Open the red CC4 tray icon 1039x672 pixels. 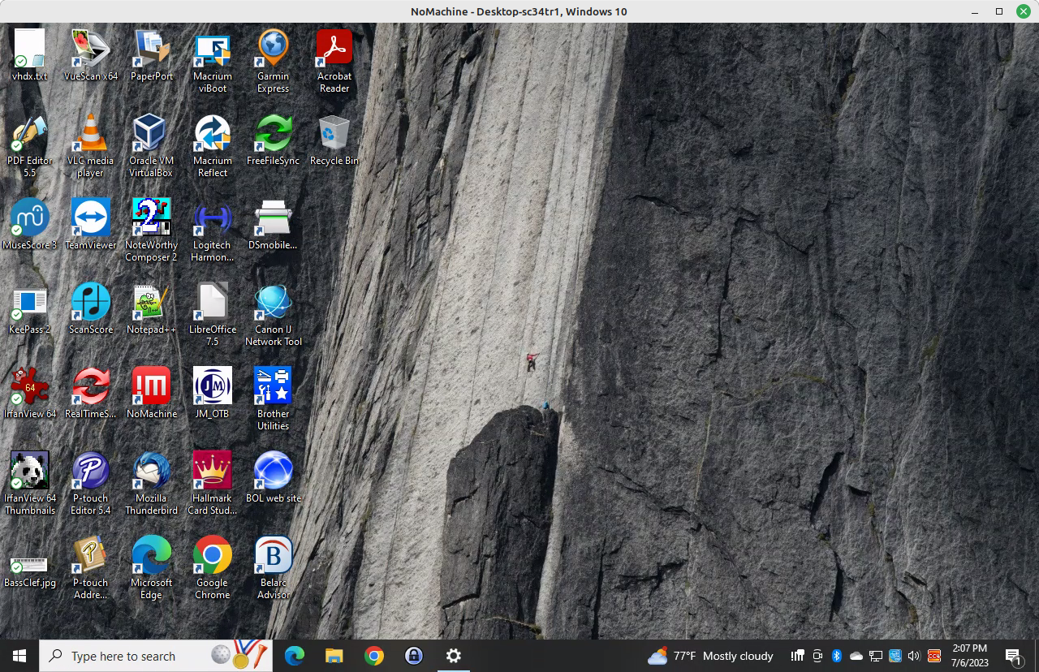click(934, 656)
